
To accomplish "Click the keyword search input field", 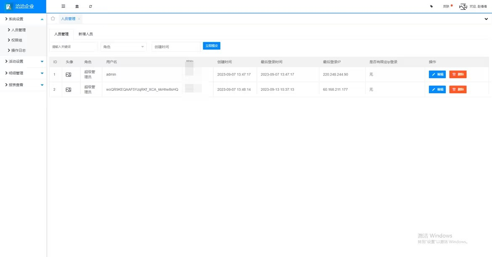I will point(73,47).
